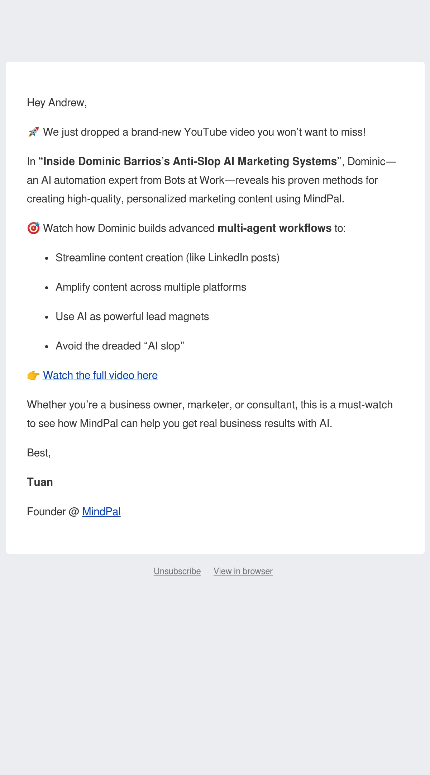Click the bullseye target emoji before "Watch how Dominic"
430x775 pixels.
[x=33, y=228]
